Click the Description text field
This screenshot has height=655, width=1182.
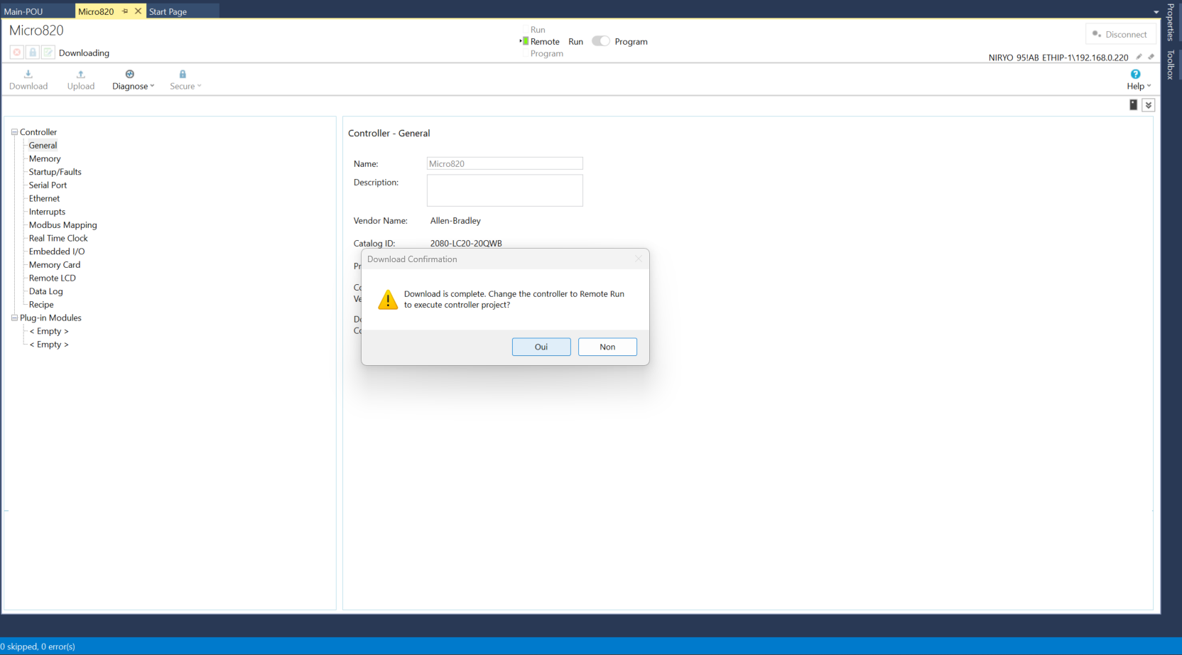coord(504,190)
